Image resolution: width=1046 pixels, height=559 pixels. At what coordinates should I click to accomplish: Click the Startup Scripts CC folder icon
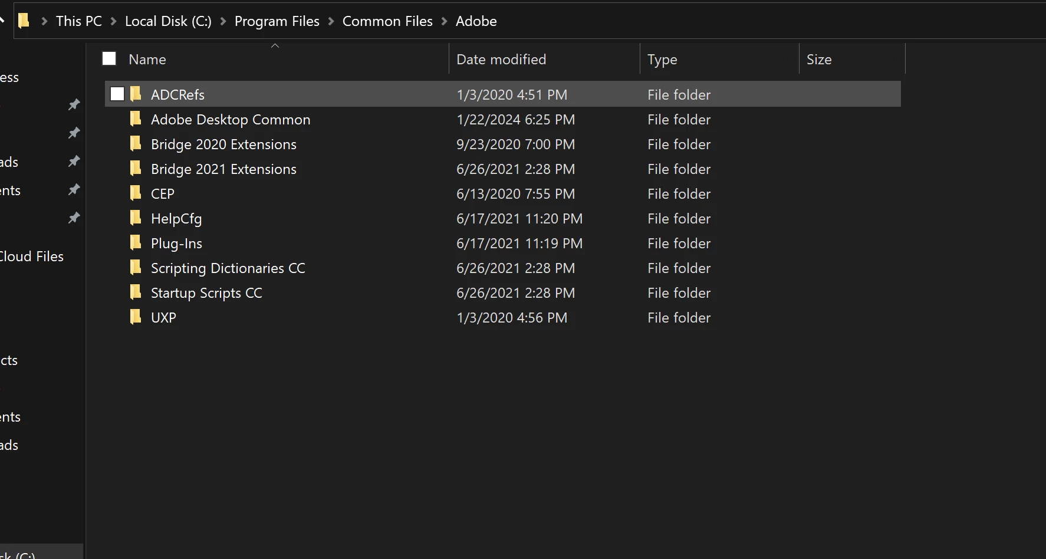(136, 292)
